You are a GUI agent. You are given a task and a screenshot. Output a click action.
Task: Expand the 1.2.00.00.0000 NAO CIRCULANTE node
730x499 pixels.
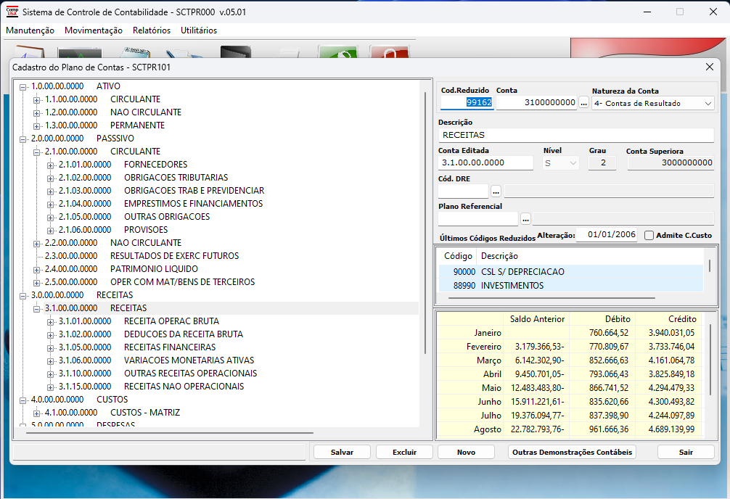37,113
